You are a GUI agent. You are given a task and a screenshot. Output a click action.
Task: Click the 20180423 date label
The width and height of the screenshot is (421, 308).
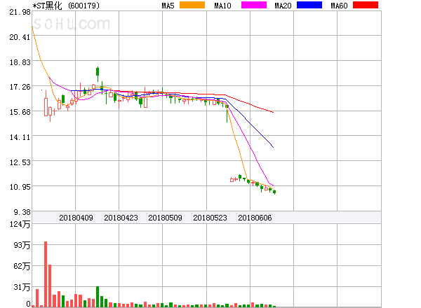pyautogui.click(x=121, y=218)
